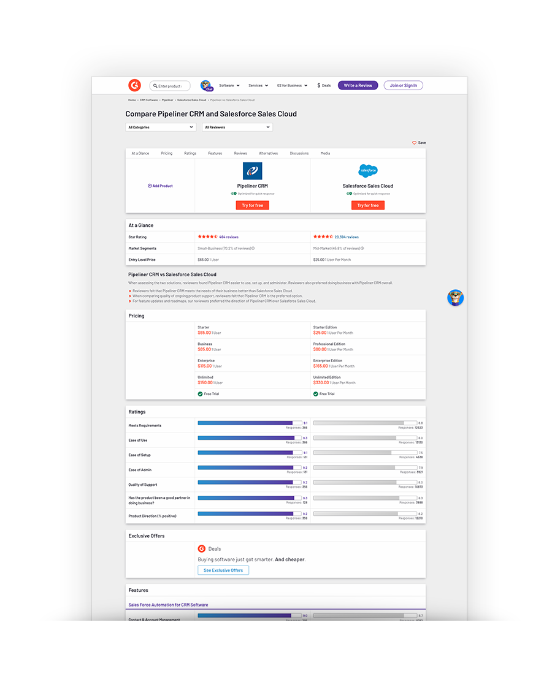Click the Pipeliner CRM product logo
The height and width of the screenshot is (674, 552).
252,170
